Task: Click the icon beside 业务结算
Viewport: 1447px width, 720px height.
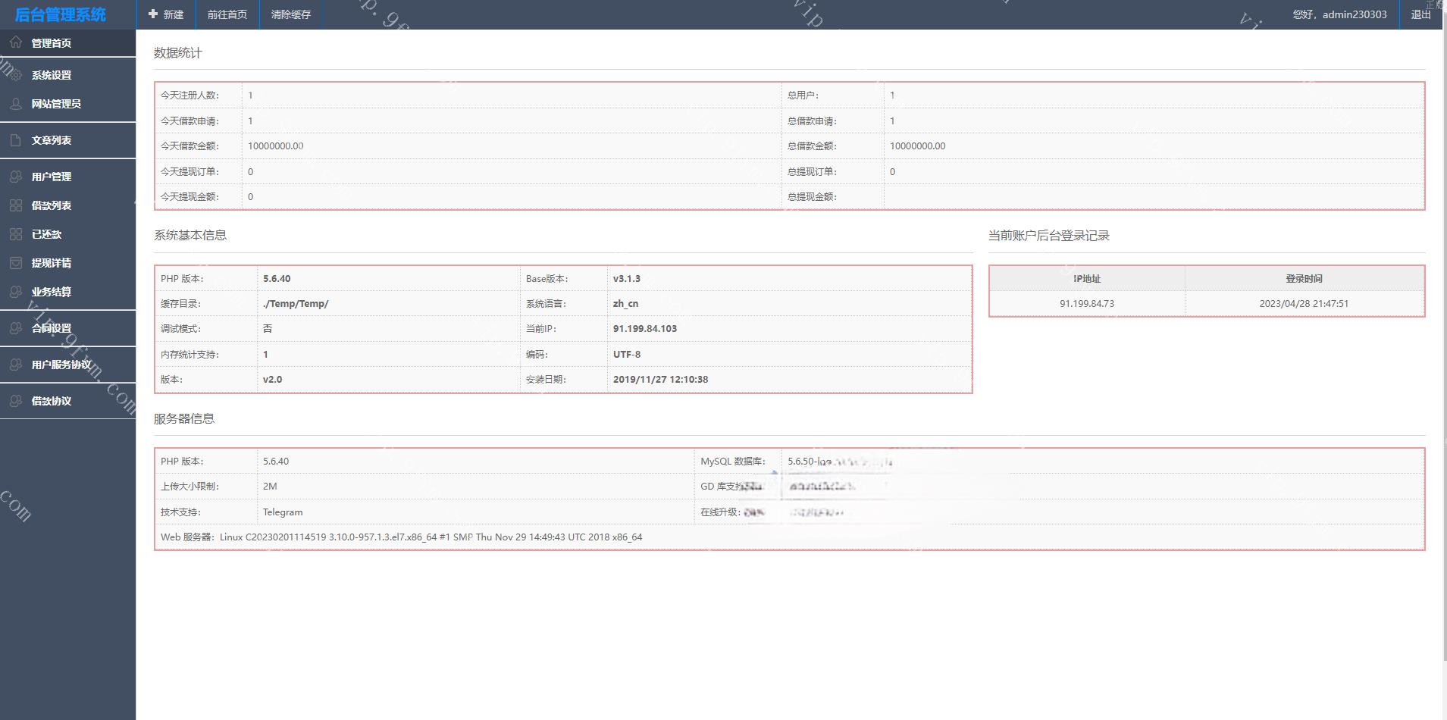Action: click(x=16, y=292)
